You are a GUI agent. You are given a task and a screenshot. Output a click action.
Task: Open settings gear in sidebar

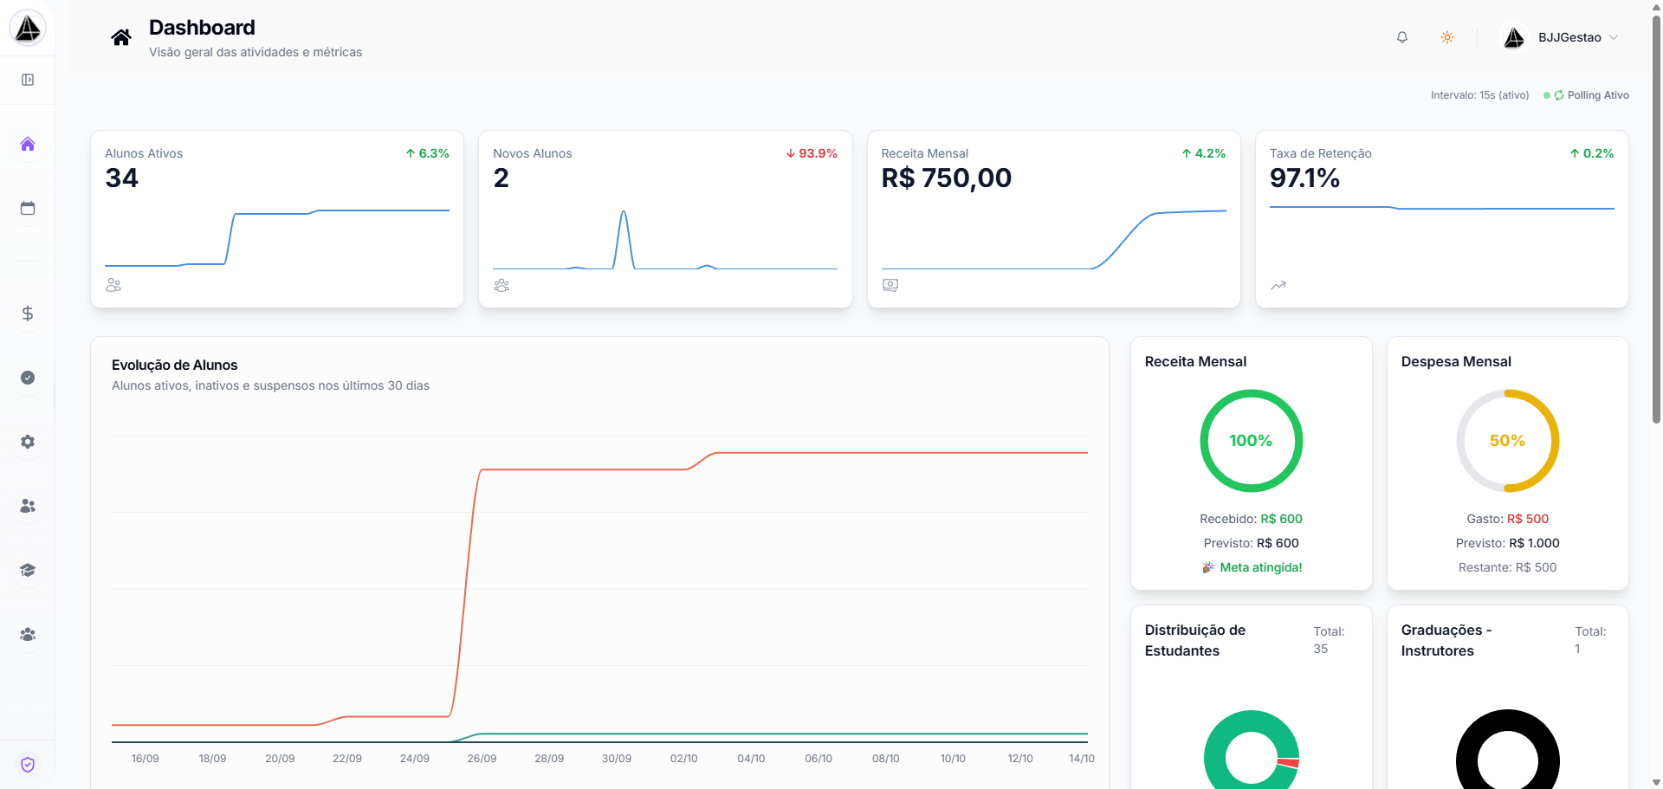click(x=28, y=442)
